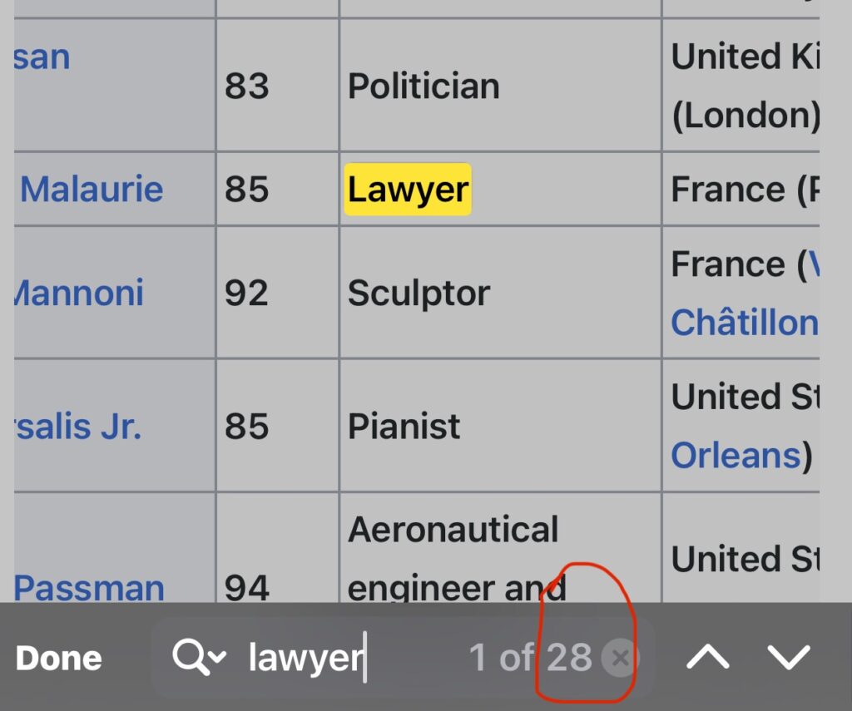Open the partially visible "san" name link
852x711 pixels.
point(42,57)
